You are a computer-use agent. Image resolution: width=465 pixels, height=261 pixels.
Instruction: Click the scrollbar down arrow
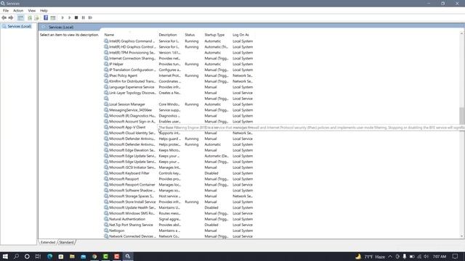coord(462,236)
